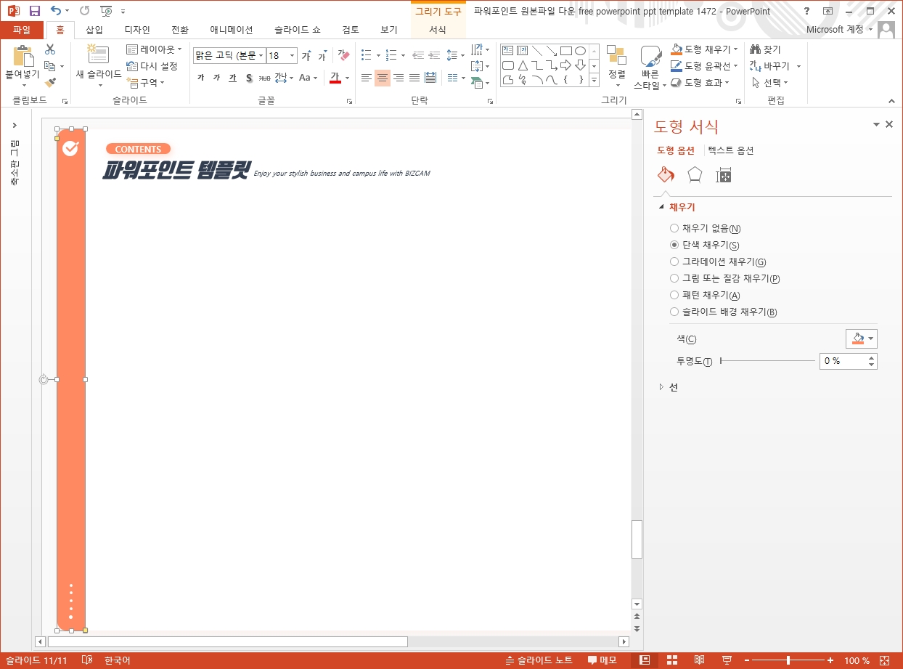Open the Section (구역) dropdown
903x669 pixels.
pos(145,82)
